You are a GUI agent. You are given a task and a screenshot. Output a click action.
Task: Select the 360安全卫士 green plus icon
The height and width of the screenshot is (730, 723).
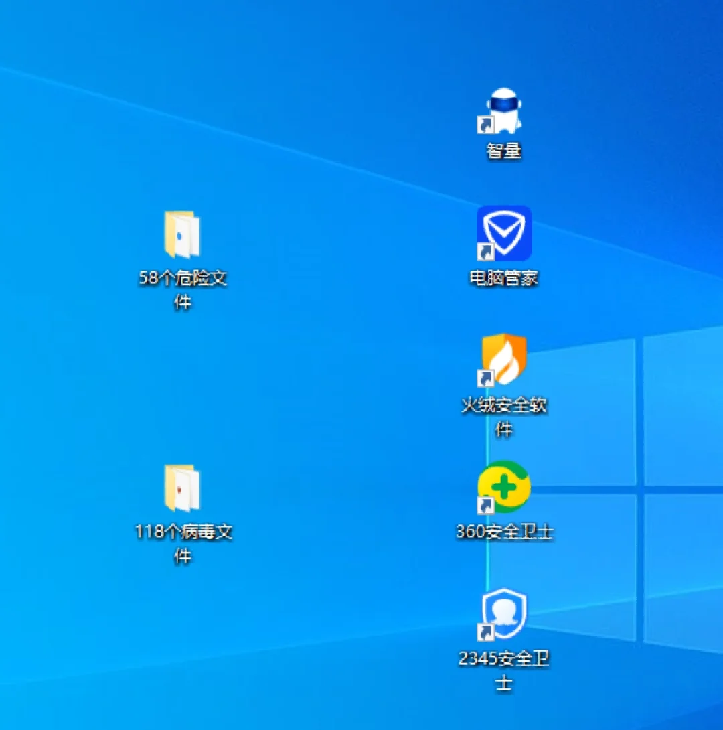pyautogui.click(x=504, y=486)
